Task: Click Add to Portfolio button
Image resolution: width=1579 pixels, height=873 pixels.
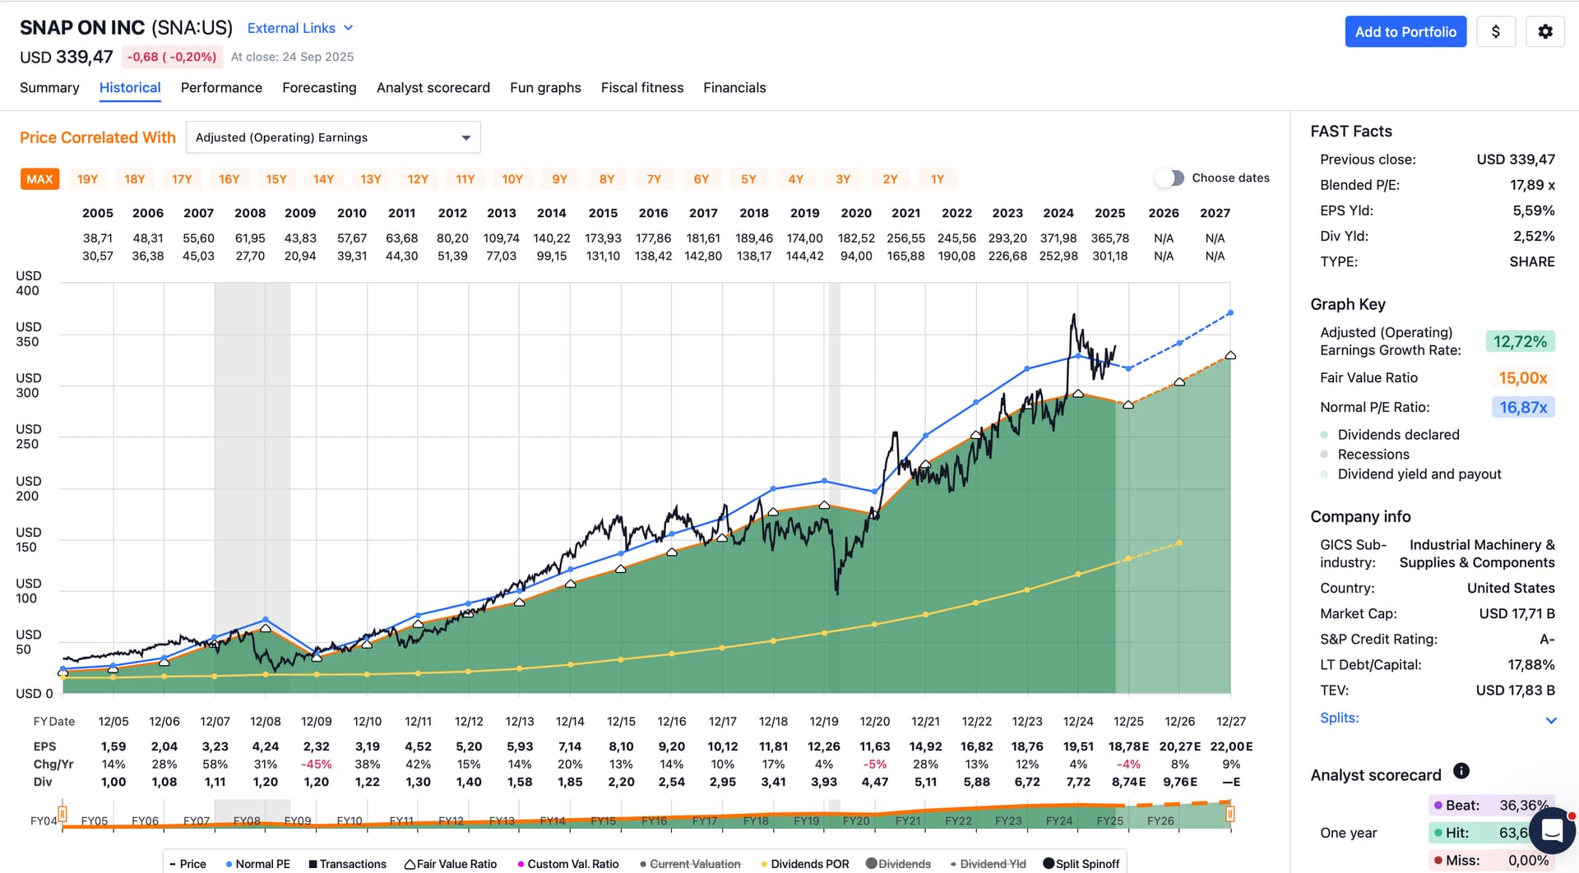Action: (1405, 32)
